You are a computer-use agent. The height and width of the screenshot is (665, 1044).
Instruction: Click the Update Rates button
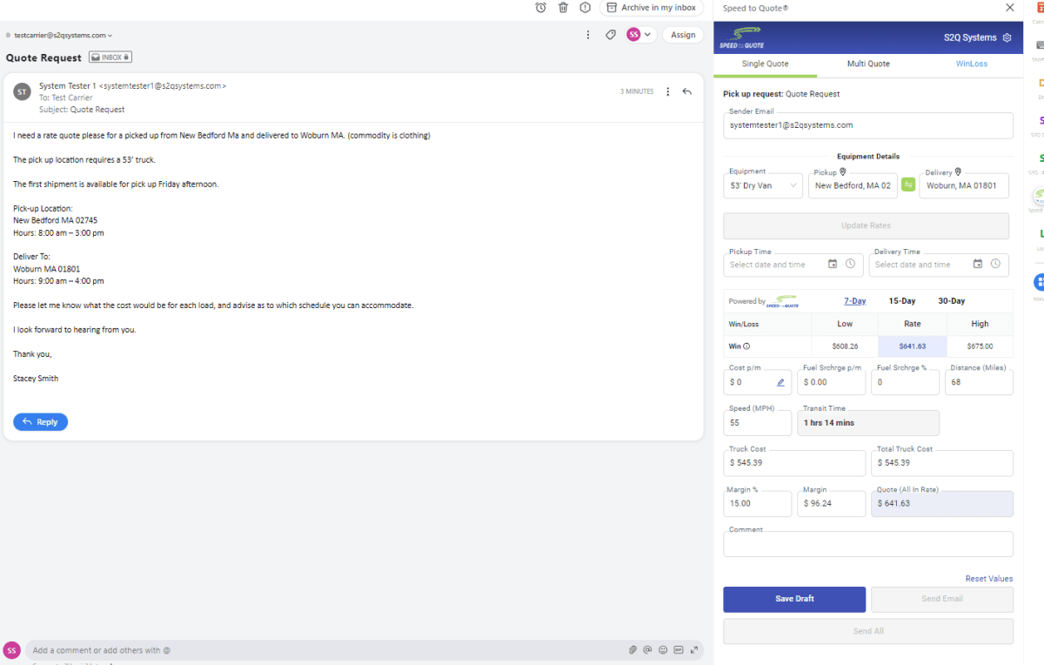(x=867, y=226)
